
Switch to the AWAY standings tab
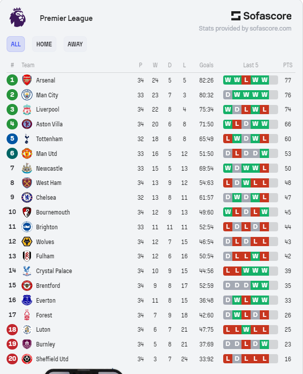pos(75,44)
